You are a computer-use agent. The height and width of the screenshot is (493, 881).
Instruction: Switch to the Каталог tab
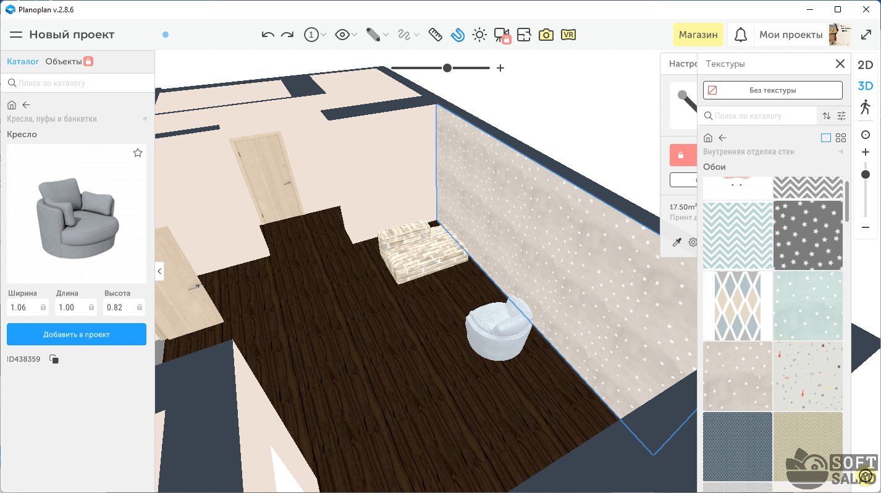click(x=23, y=61)
